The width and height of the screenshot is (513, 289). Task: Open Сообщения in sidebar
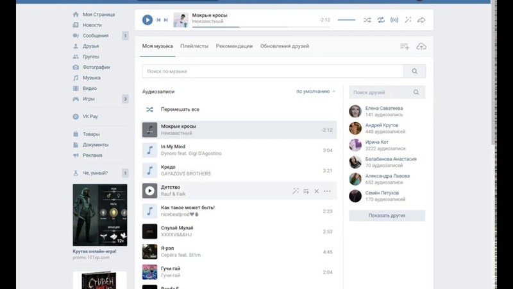pos(96,35)
